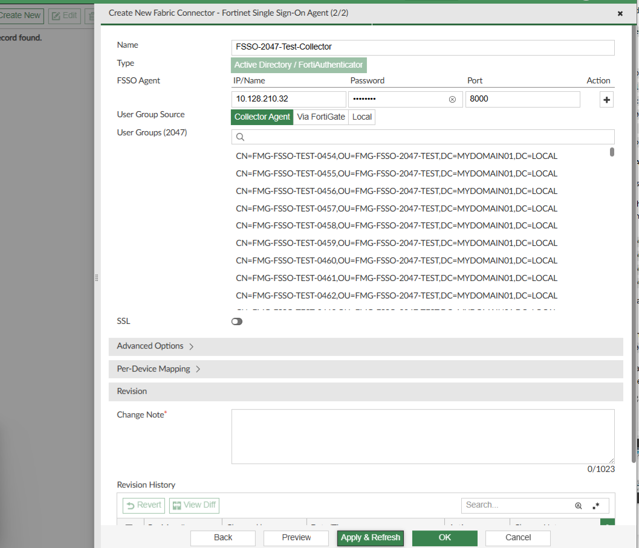Click the Revert button in Revision History
This screenshot has height=548, width=639.
point(144,505)
